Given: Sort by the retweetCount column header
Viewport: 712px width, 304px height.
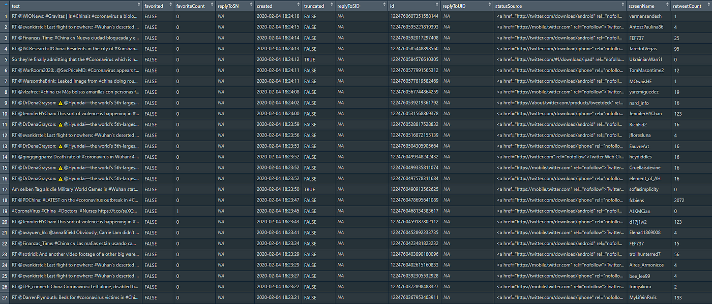Looking at the screenshot, I should point(691,6).
